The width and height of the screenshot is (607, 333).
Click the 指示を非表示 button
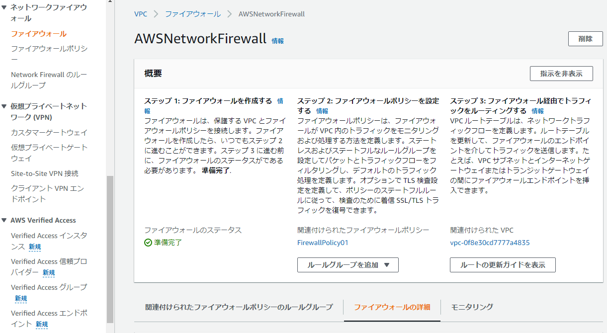(x=562, y=74)
